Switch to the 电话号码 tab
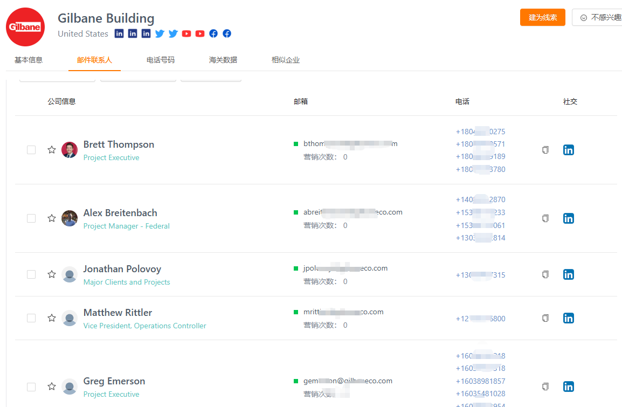Image resolution: width=622 pixels, height=407 pixels. [x=160, y=60]
